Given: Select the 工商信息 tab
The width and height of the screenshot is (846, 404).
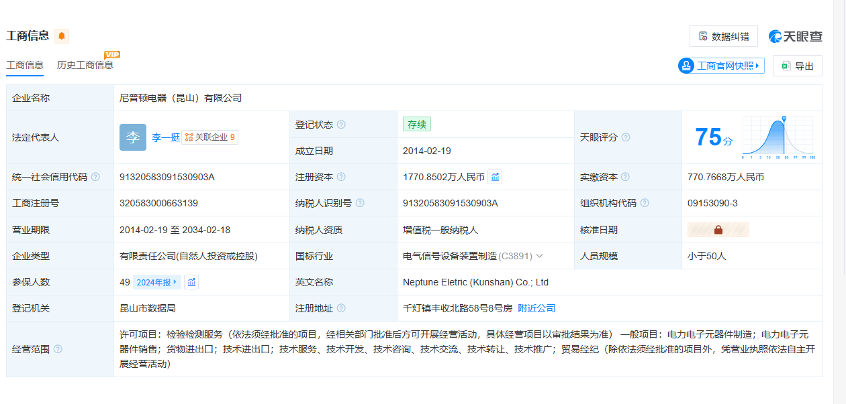Looking at the screenshot, I should click(x=25, y=65).
